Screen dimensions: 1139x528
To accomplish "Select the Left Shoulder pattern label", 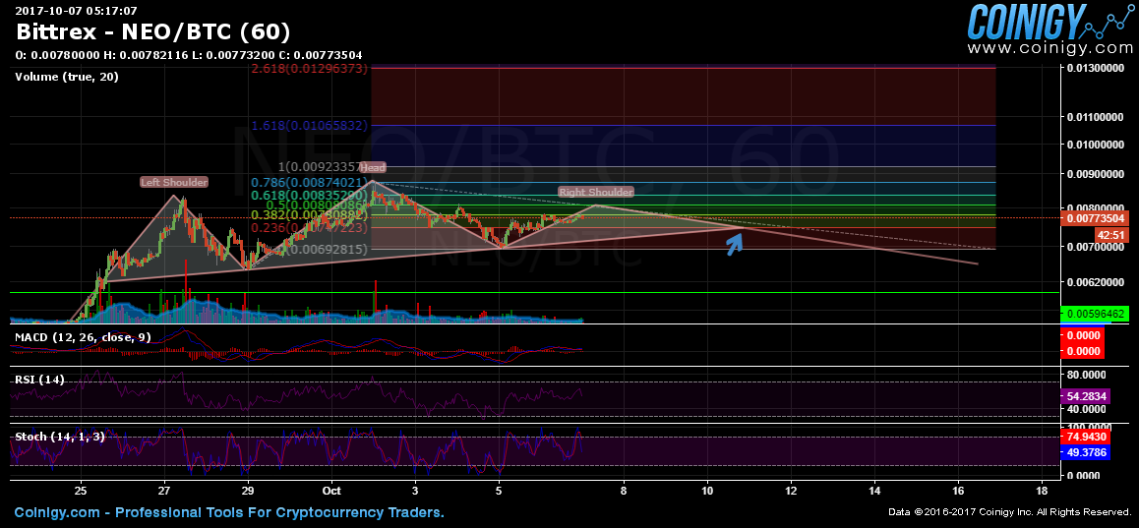I will tap(174, 182).
